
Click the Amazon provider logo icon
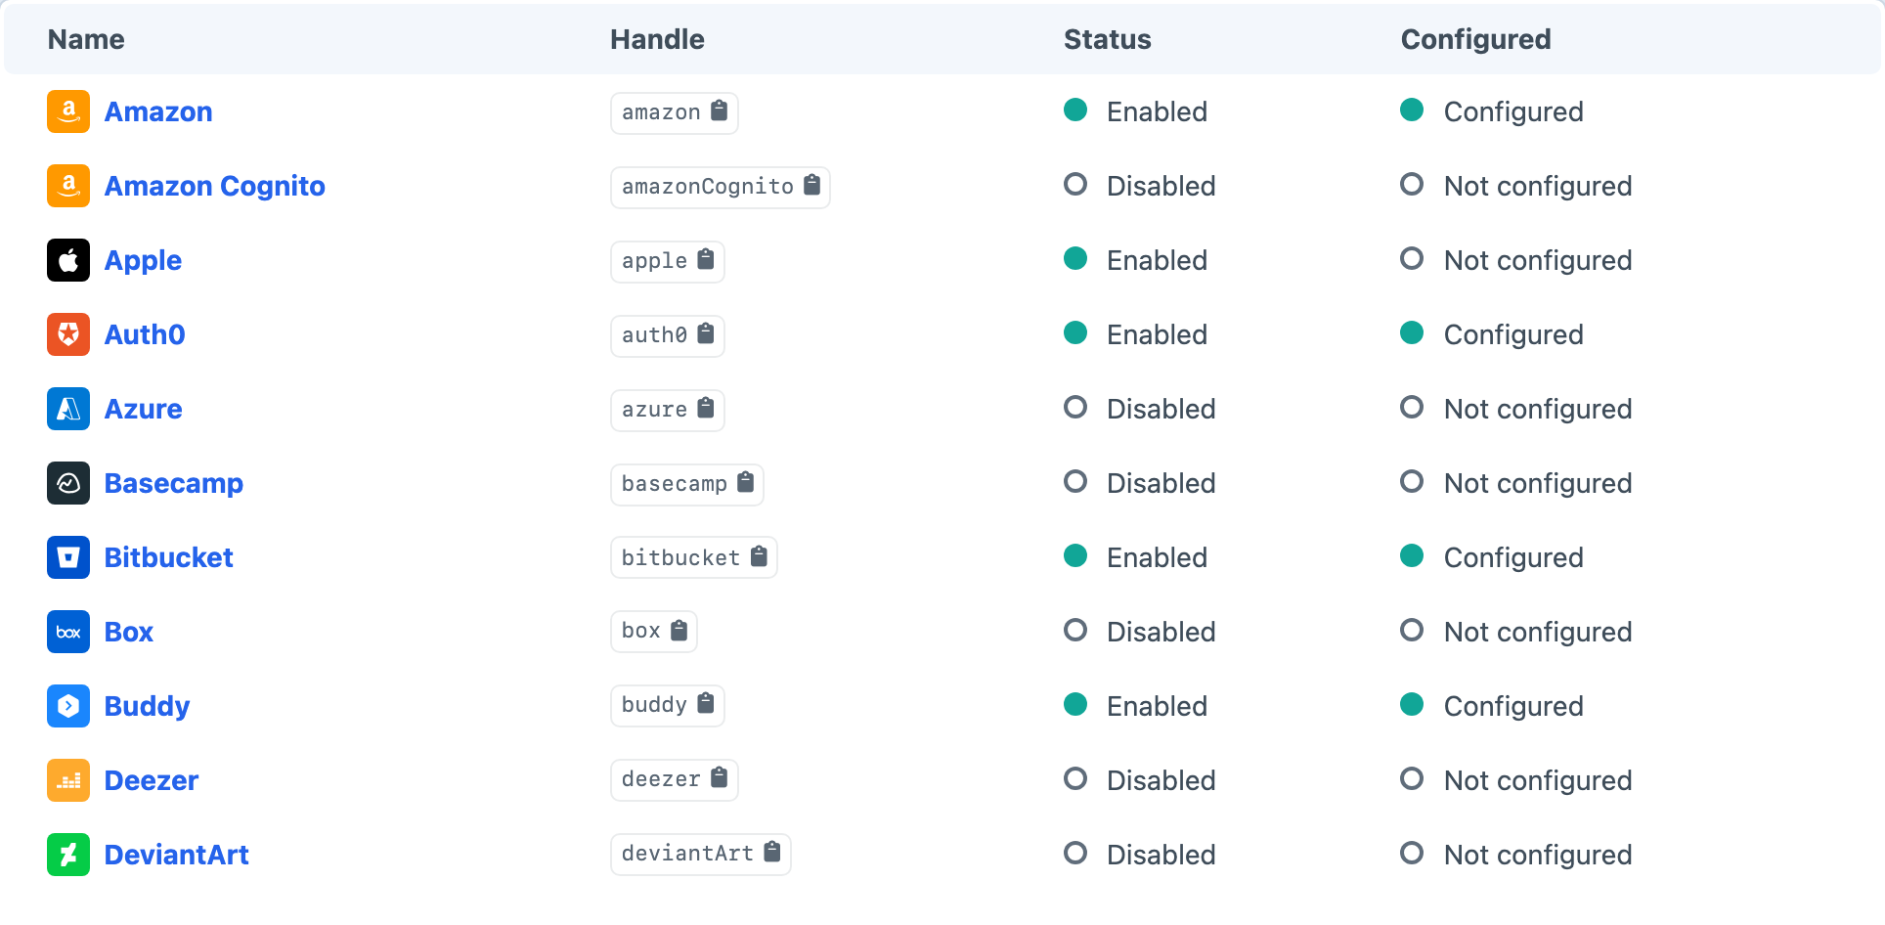pos(68,111)
